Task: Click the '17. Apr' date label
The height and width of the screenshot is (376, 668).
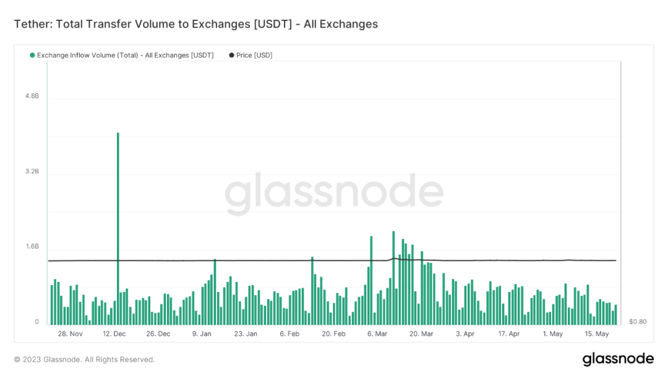Action: click(509, 334)
